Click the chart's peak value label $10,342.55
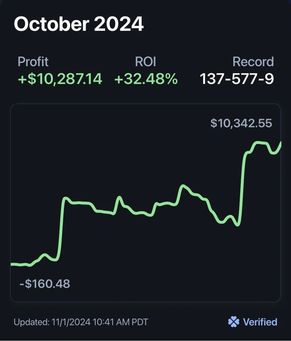 (242, 123)
